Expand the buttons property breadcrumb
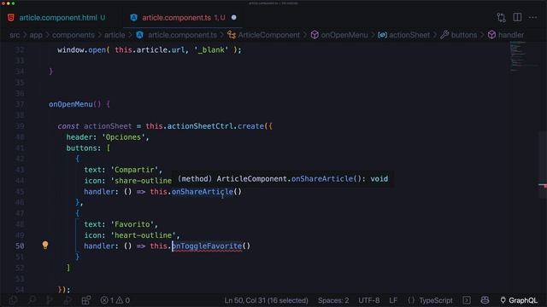Image resolution: width=547 pixels, height=307 pixels. coord(463,35)
